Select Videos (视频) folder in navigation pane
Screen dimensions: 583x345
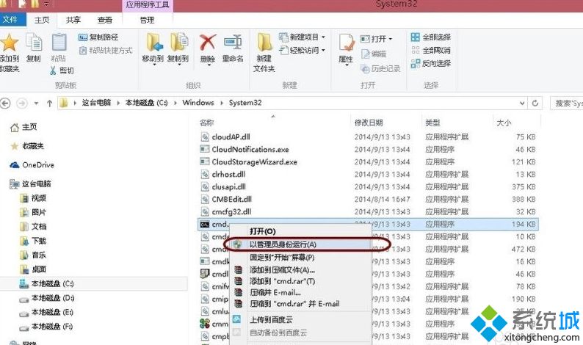point(34,198)
